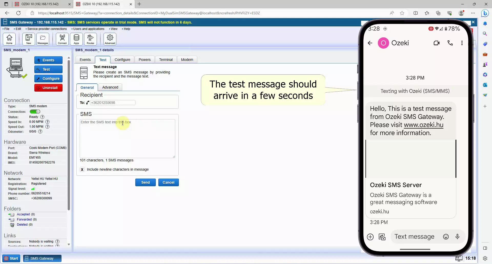
Task: Open the File menu
Action: point(7,29)
